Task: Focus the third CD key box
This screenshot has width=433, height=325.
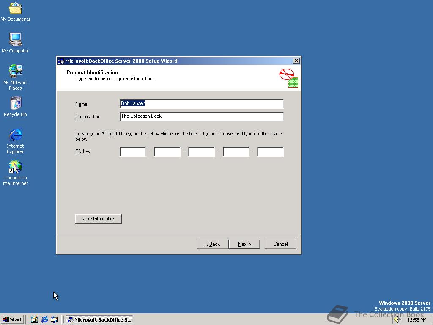Action: pos(201,151)
